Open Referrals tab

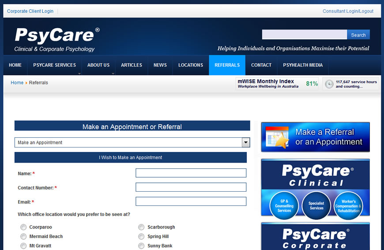click(227, 65)
